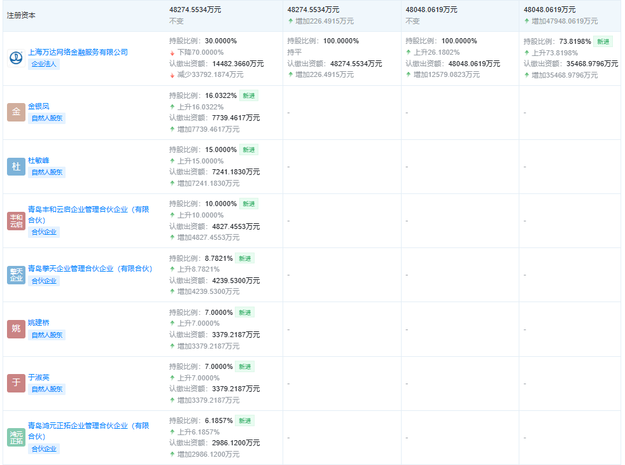Screen dimensions: 625x465
Task: Click the 合伙企业 tag under 青岛鸿元正拓
Action: tap(44, 449)
